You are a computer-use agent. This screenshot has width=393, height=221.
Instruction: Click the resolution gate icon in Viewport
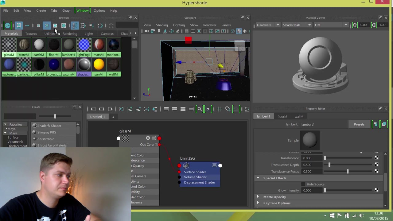pos(199,31)
